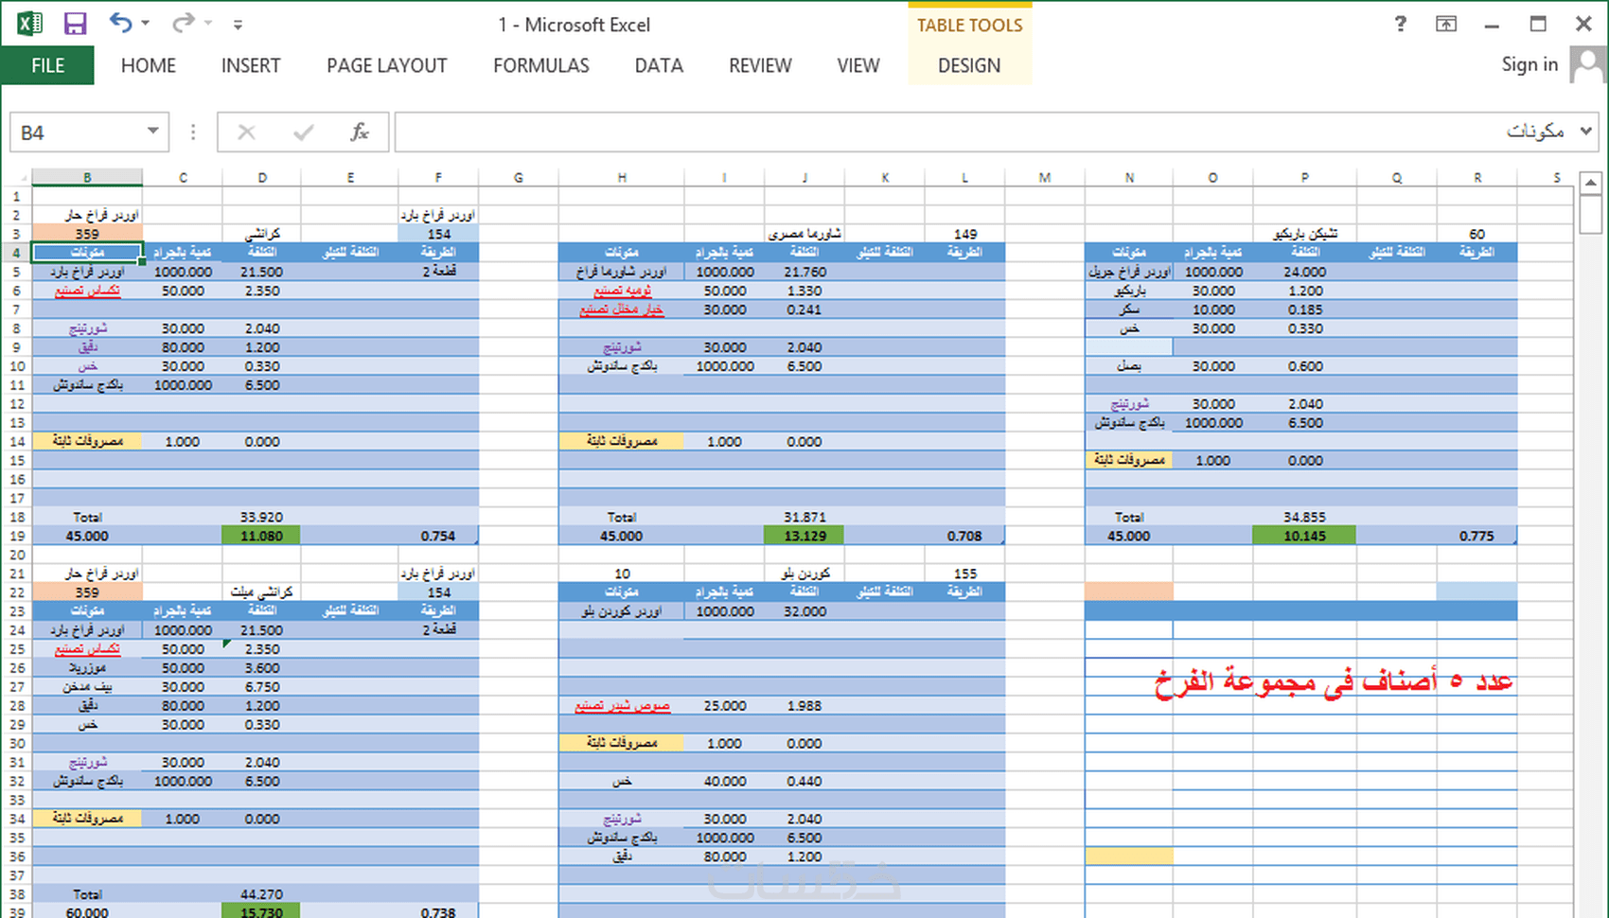Switch to the HOME tab
The image size is (1609, 918).
point(149,65)
